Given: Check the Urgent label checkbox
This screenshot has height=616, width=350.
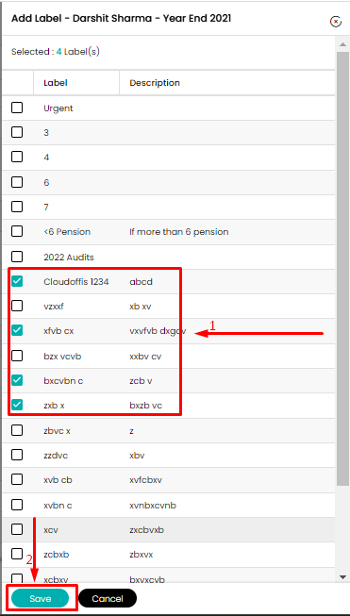Looking at the screenshot, I should click(x=17, y=108).
